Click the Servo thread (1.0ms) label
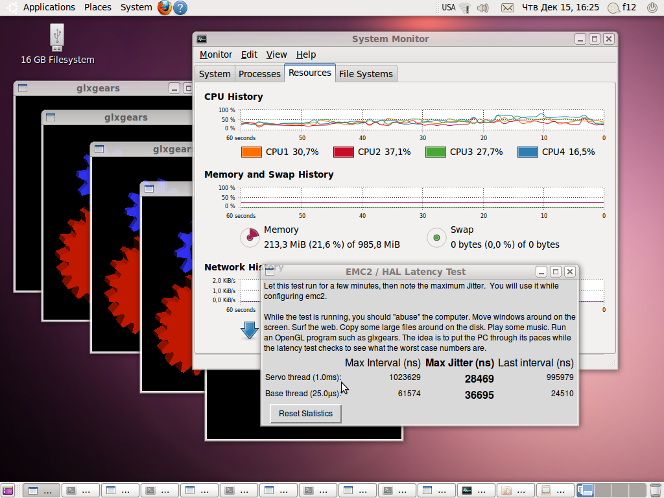 coord(303,377)
